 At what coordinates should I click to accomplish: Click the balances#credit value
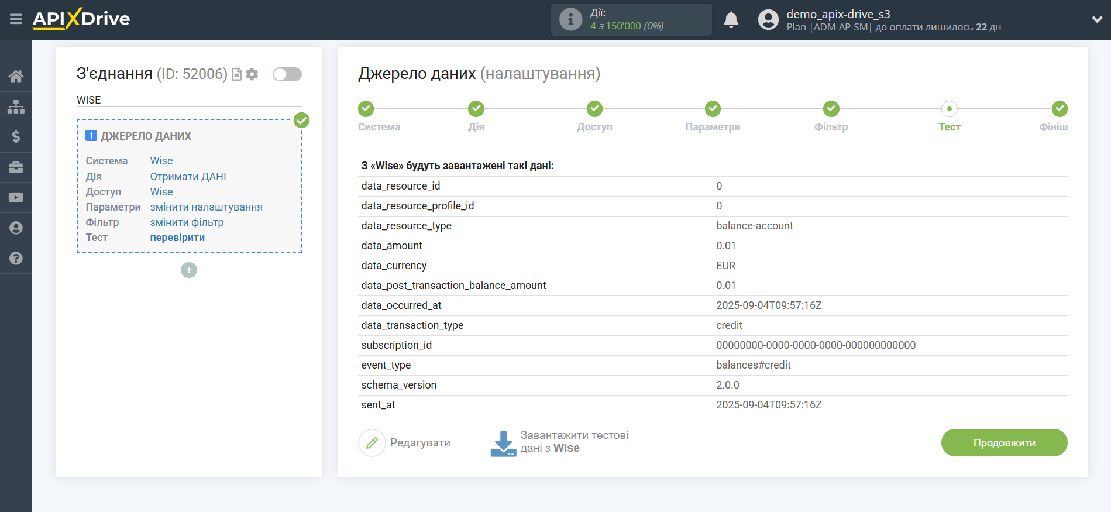pos(753,365)
